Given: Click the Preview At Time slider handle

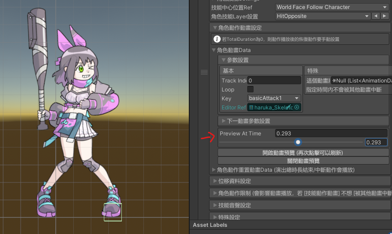Looking at the screenshot, I should 298,142.
